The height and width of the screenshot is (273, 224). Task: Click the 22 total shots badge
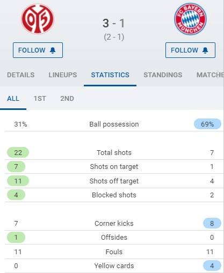pyautogui.click(x=18, y=152)
